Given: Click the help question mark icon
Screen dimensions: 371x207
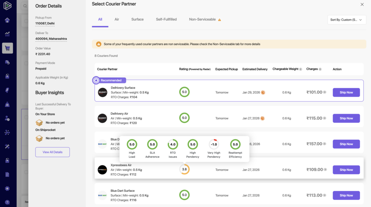Looking at the screenshot, I should (7, 202).
